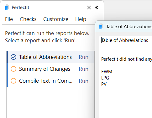This screenshot has height=118, width=152.
Task: Select the Summary of Changes orange circle
Action: (x=13, y=69)
